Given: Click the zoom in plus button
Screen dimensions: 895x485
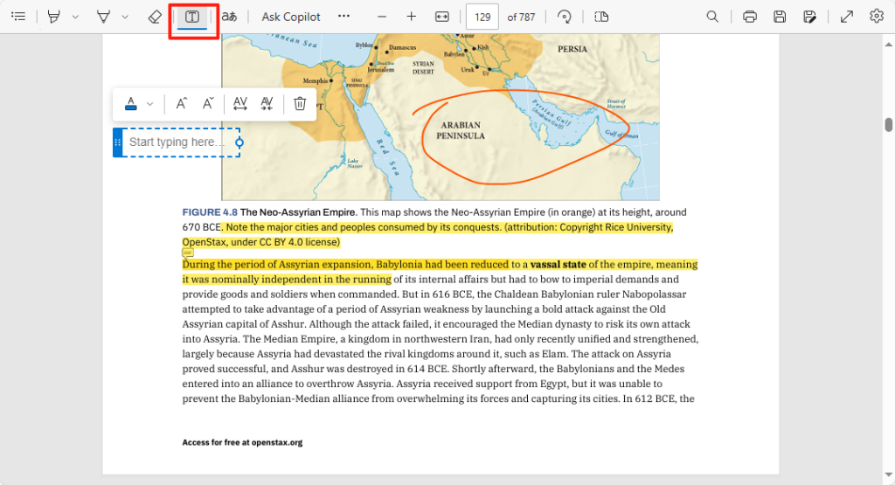Looking at the screenshot, I should [411, 17].
